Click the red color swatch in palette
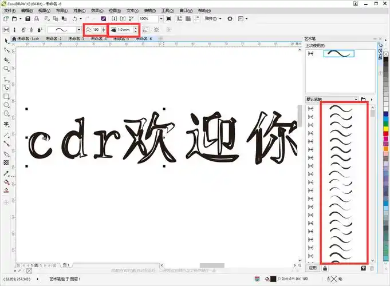 [x=386, y=134]
